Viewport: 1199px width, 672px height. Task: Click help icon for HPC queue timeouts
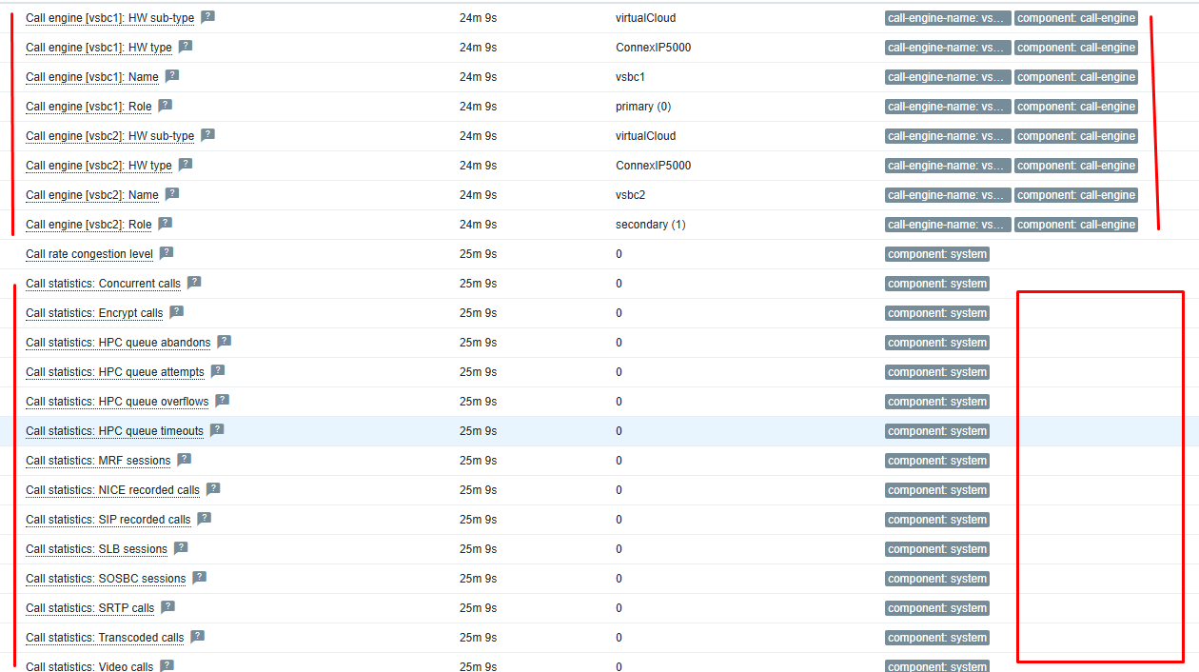tap(217, 430)
